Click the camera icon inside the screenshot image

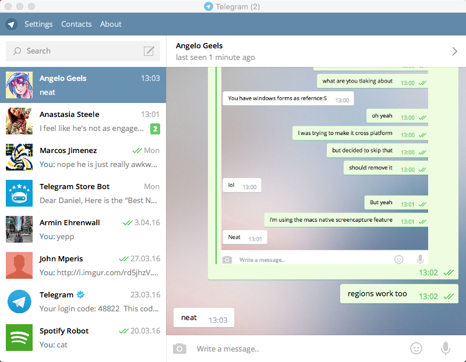pyautogui.click(x=227, y=260)
